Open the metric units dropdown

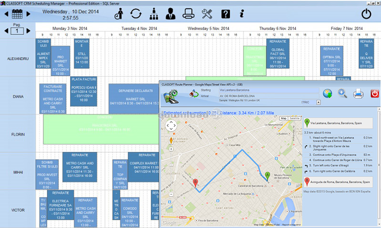[x=319, y=103]
